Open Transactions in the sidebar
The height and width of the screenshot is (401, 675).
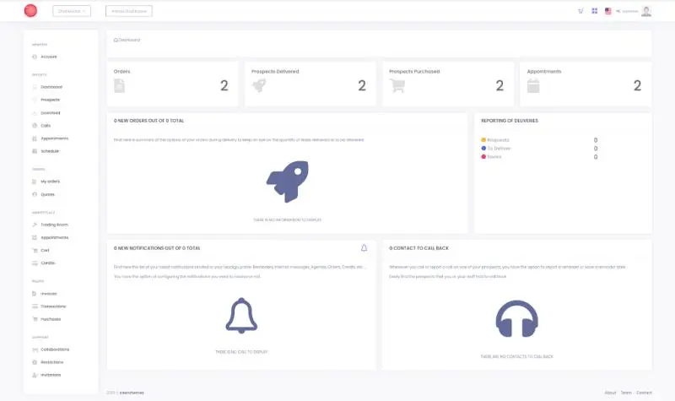pyautogui.click(x=53, y=306)
